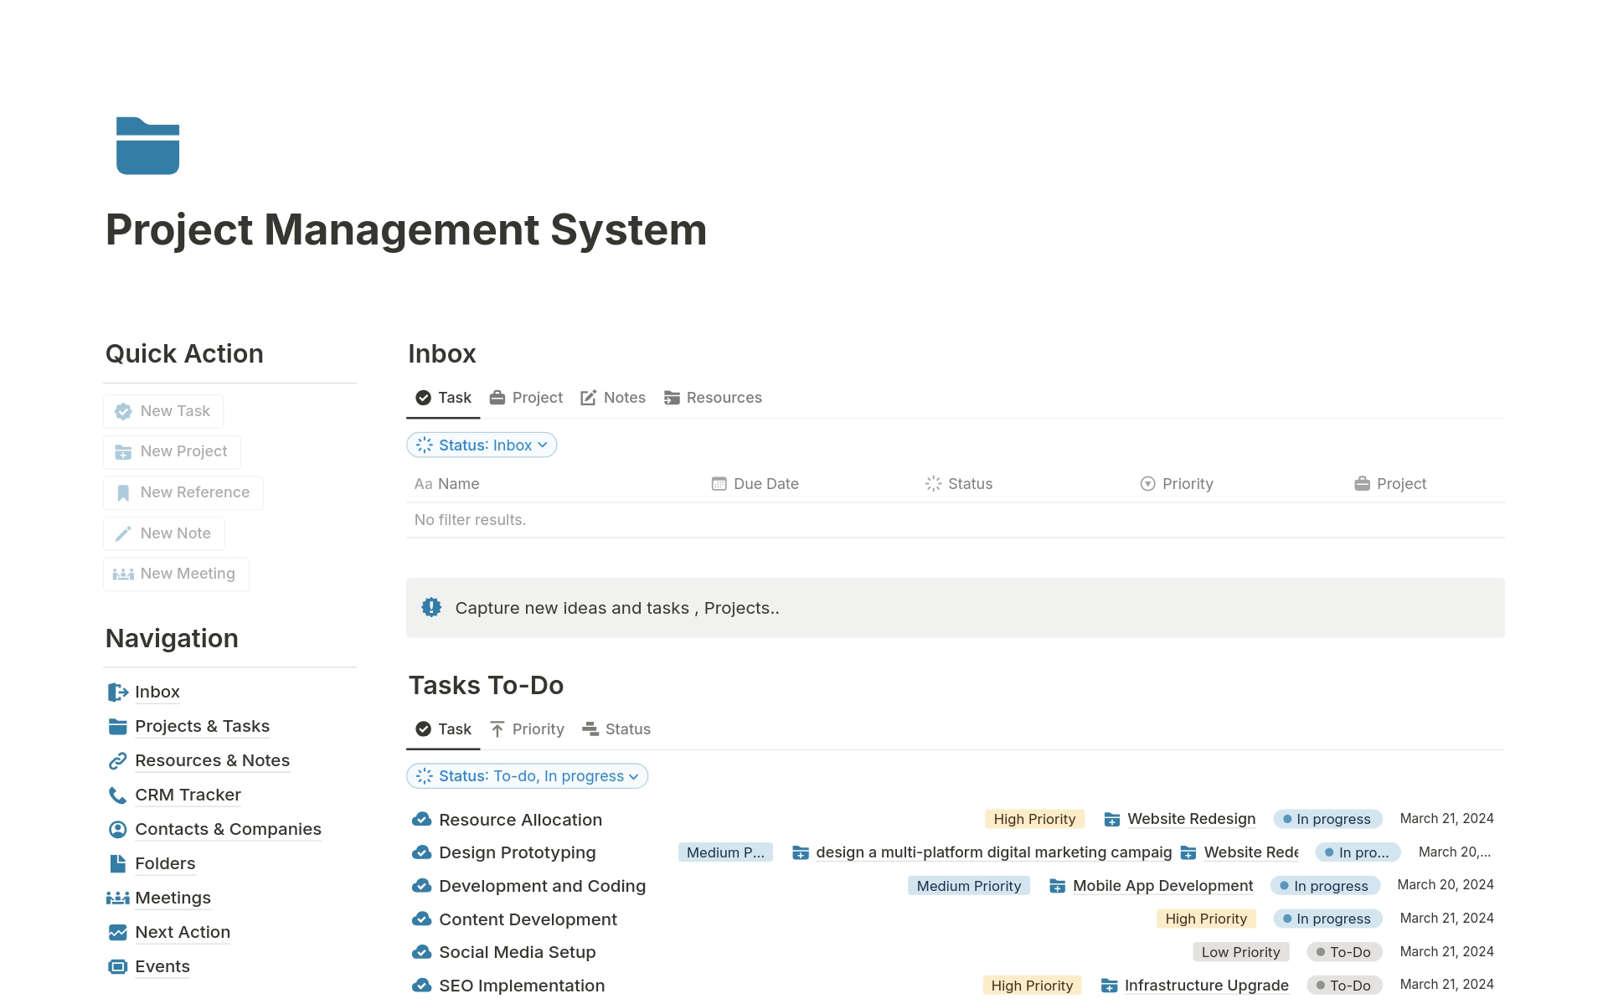The width and height of the screenshot is (1608, 1004).
Task: Click the New Reference bookmark icon
Action: 122,492
